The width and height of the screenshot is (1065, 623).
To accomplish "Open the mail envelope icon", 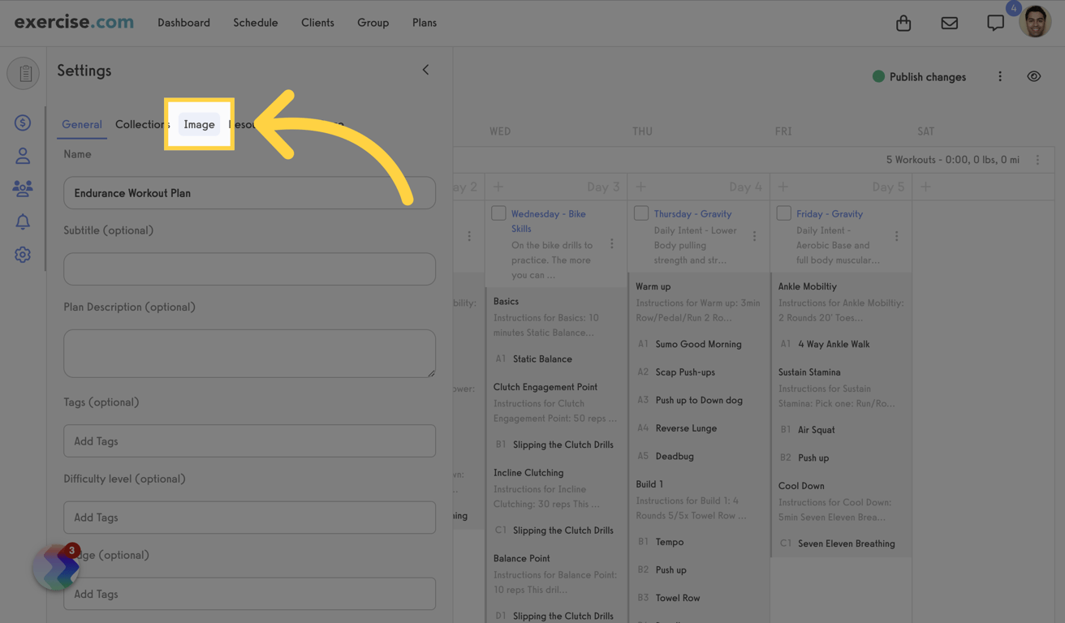I will (950, 23).
